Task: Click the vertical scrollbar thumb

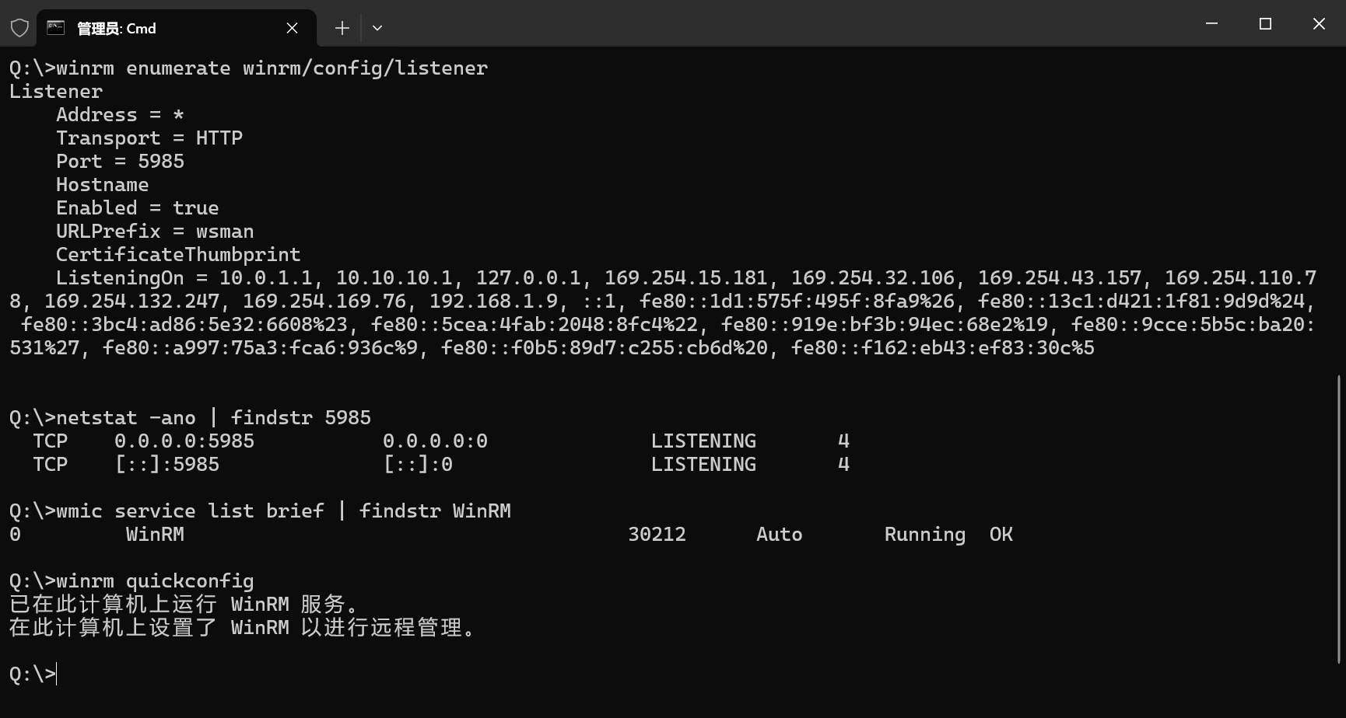Action: [1339, 518]
